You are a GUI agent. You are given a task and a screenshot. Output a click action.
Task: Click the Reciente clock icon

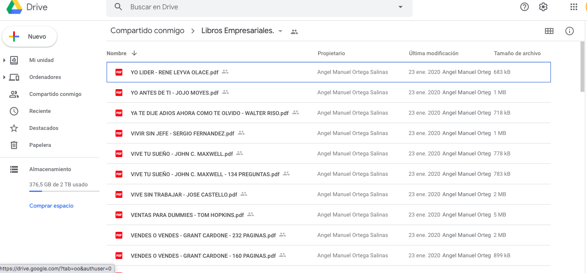pyautogui.click(x=14, y=111)
